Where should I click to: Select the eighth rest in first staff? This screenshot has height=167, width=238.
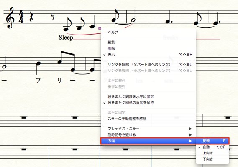coord(53,17)
